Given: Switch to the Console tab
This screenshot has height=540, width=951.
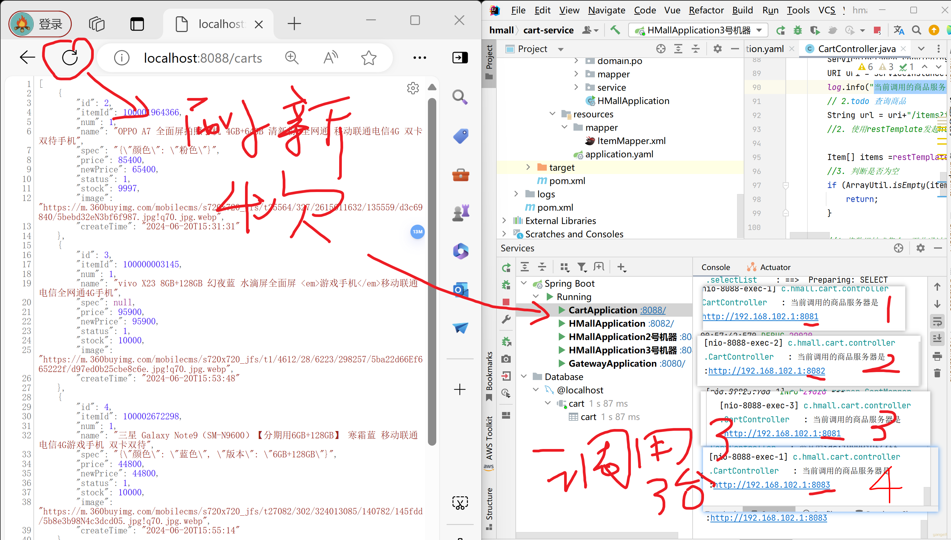Looking at the screenshot, I should point(716,267).
